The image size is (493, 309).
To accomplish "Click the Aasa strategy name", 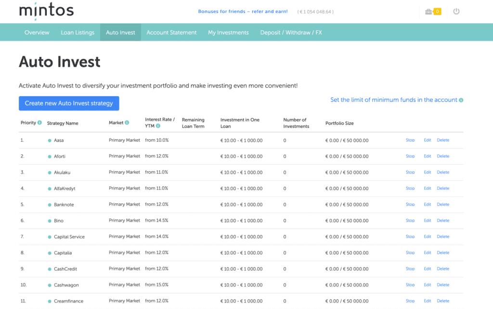I will click(x=59, y=140).
